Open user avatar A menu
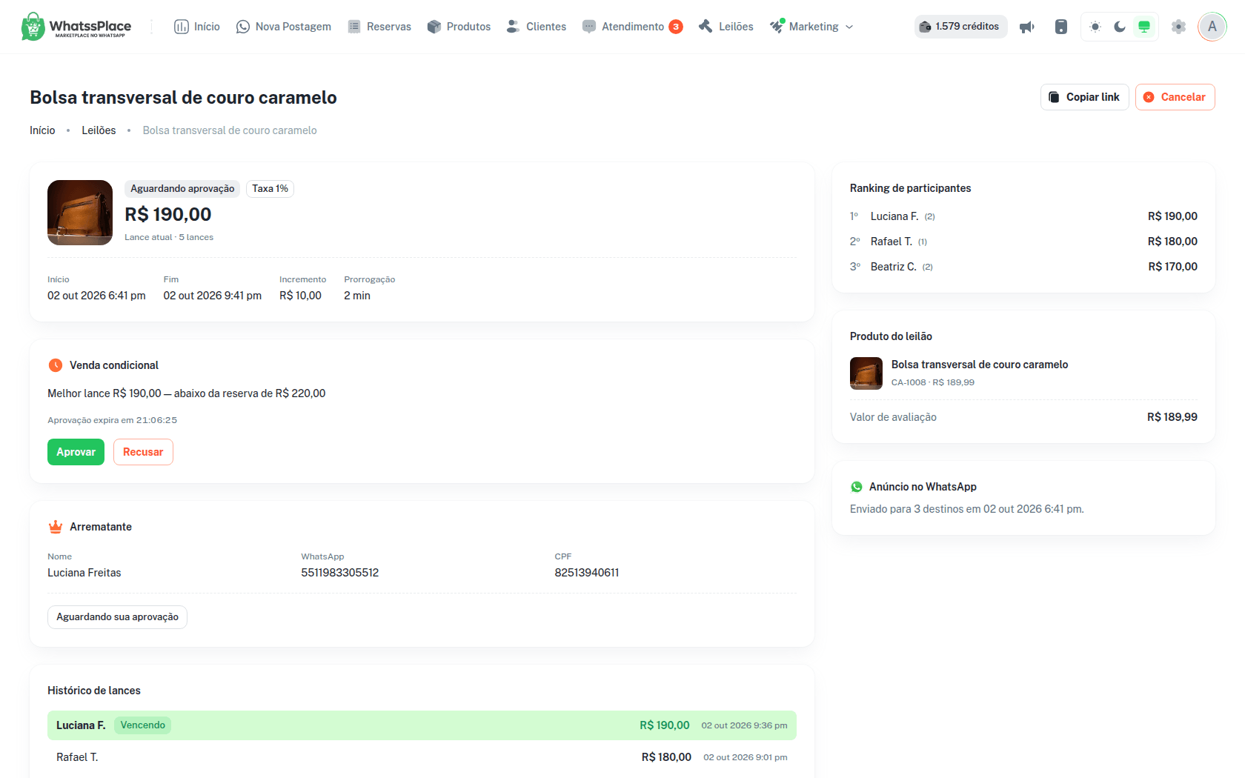 (x=1212, y=27)
